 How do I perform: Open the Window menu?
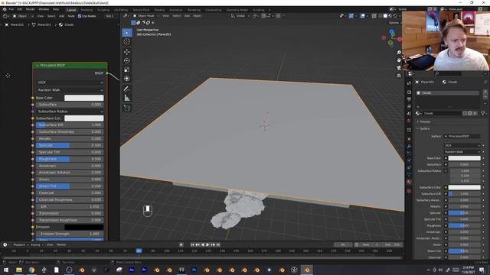tap(44, 10)
